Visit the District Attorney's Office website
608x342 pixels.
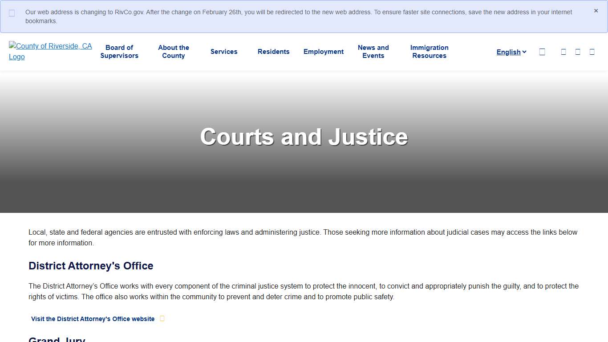[92, 318]
